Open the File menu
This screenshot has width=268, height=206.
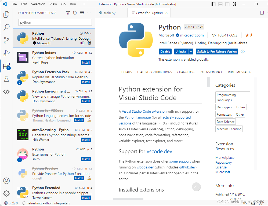(x=14, y=4)
